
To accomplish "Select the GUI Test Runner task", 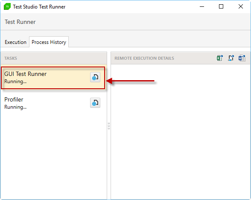I will click(53, 78).
